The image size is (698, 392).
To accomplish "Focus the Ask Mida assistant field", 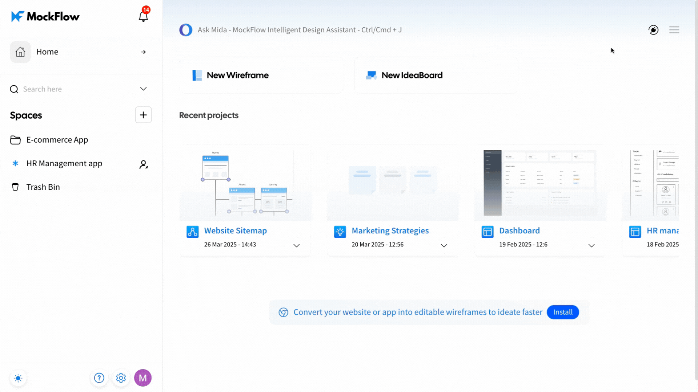I will tap(300, 30).
